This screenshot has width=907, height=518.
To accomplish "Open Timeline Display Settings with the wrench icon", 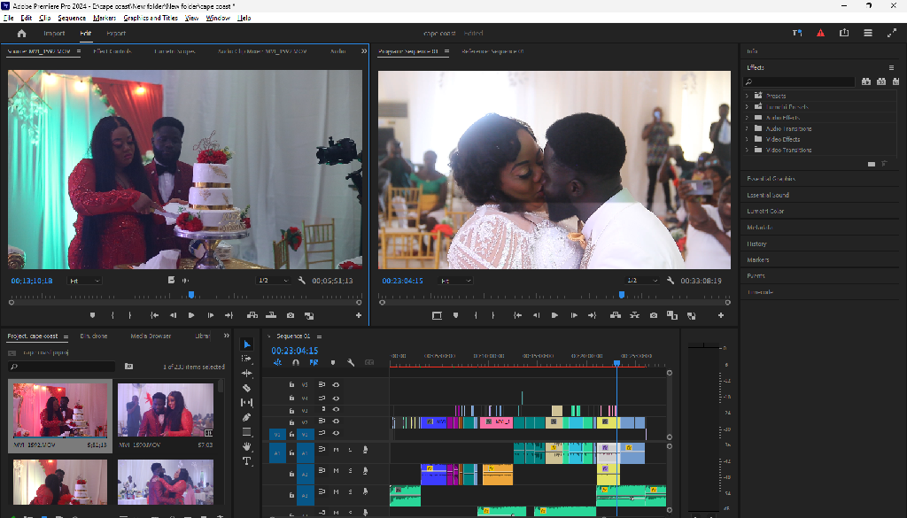I will (x=350, y=363).
